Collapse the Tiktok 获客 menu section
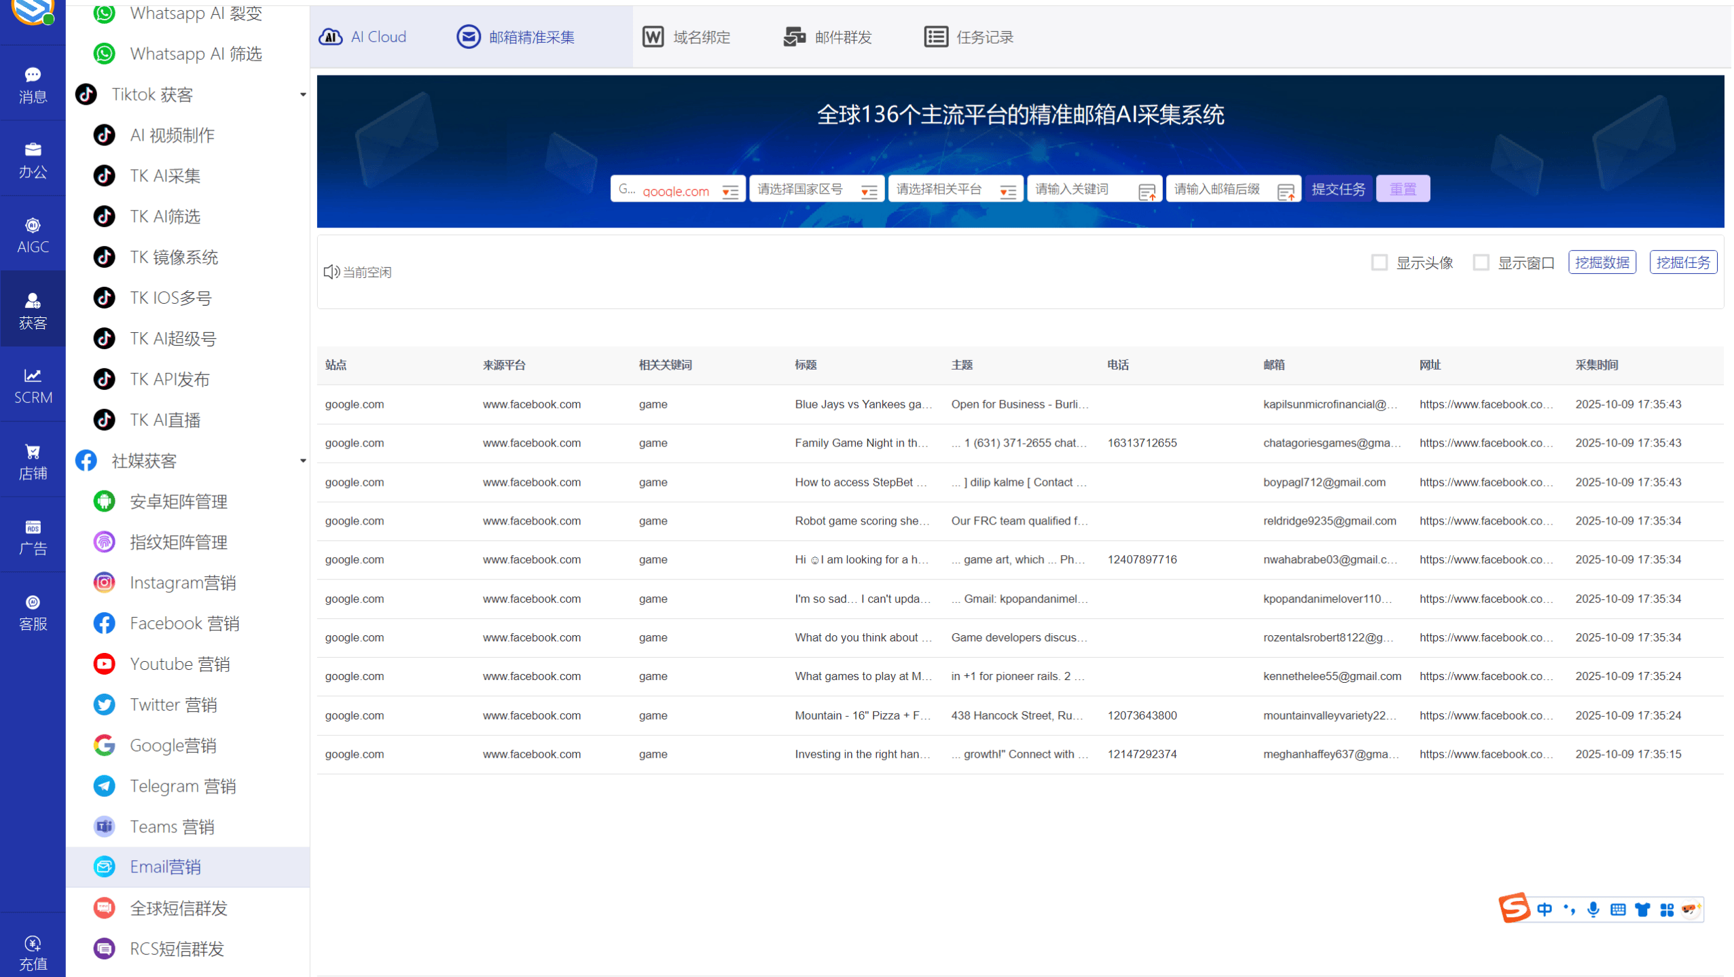1734x977 pixels. pos(303,94)
